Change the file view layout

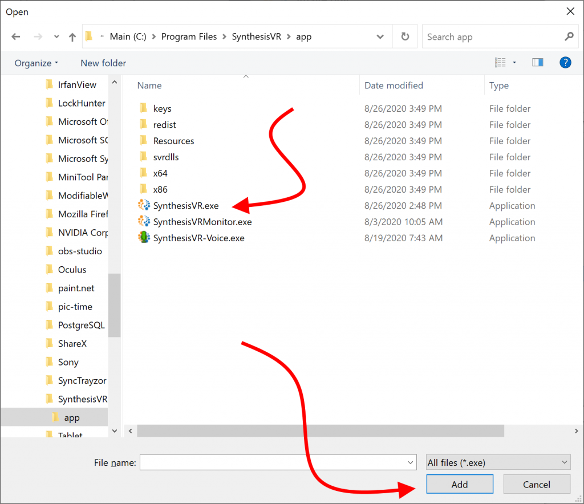coord(500,63)
